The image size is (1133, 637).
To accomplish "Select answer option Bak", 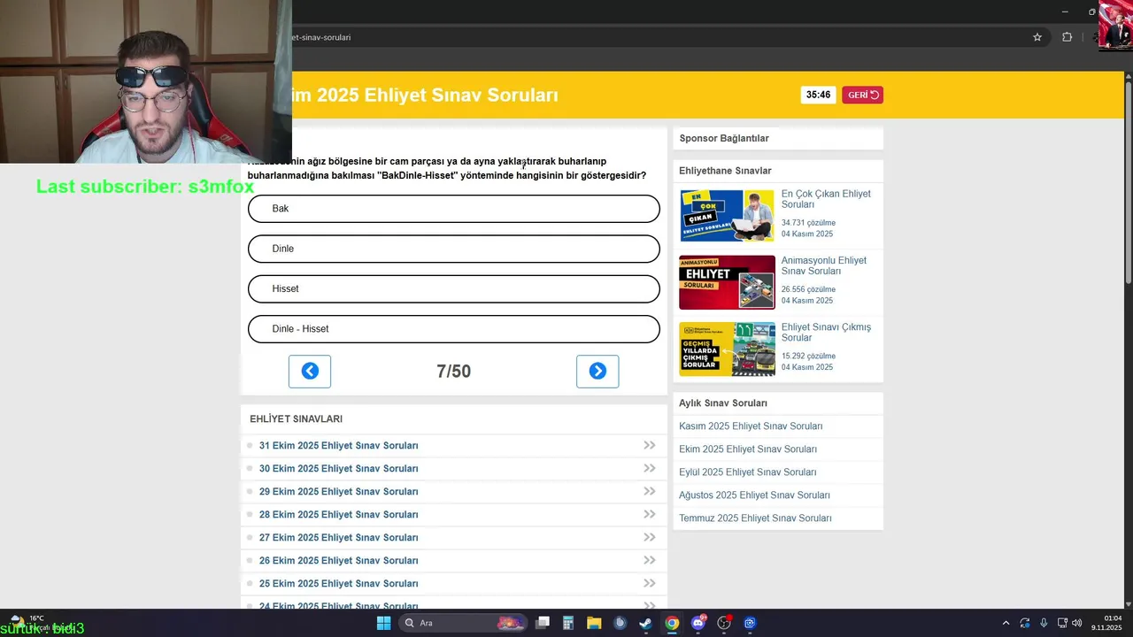I will pos(454,209).
